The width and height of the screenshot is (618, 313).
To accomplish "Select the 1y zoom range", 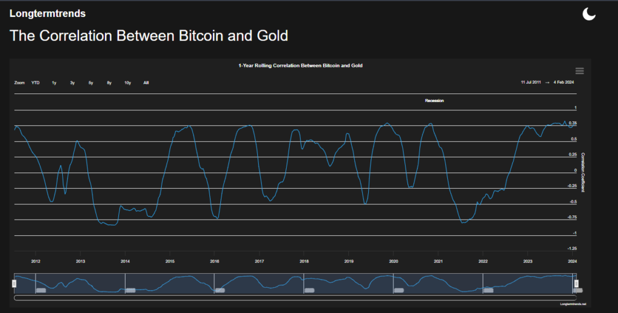I will click(54, 82).
